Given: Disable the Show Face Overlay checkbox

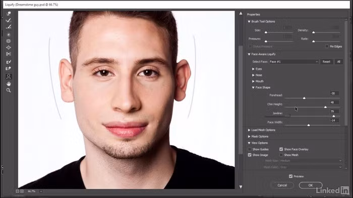Looking at the screenshot, I should [281, 149].
